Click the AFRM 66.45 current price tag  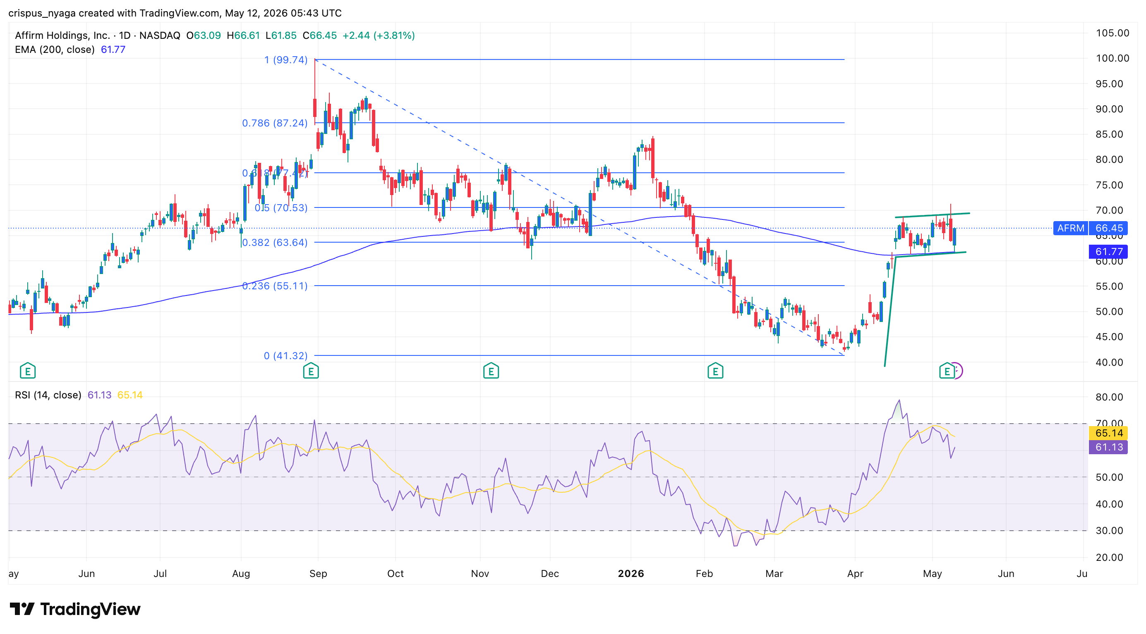tap(1091, 228)
